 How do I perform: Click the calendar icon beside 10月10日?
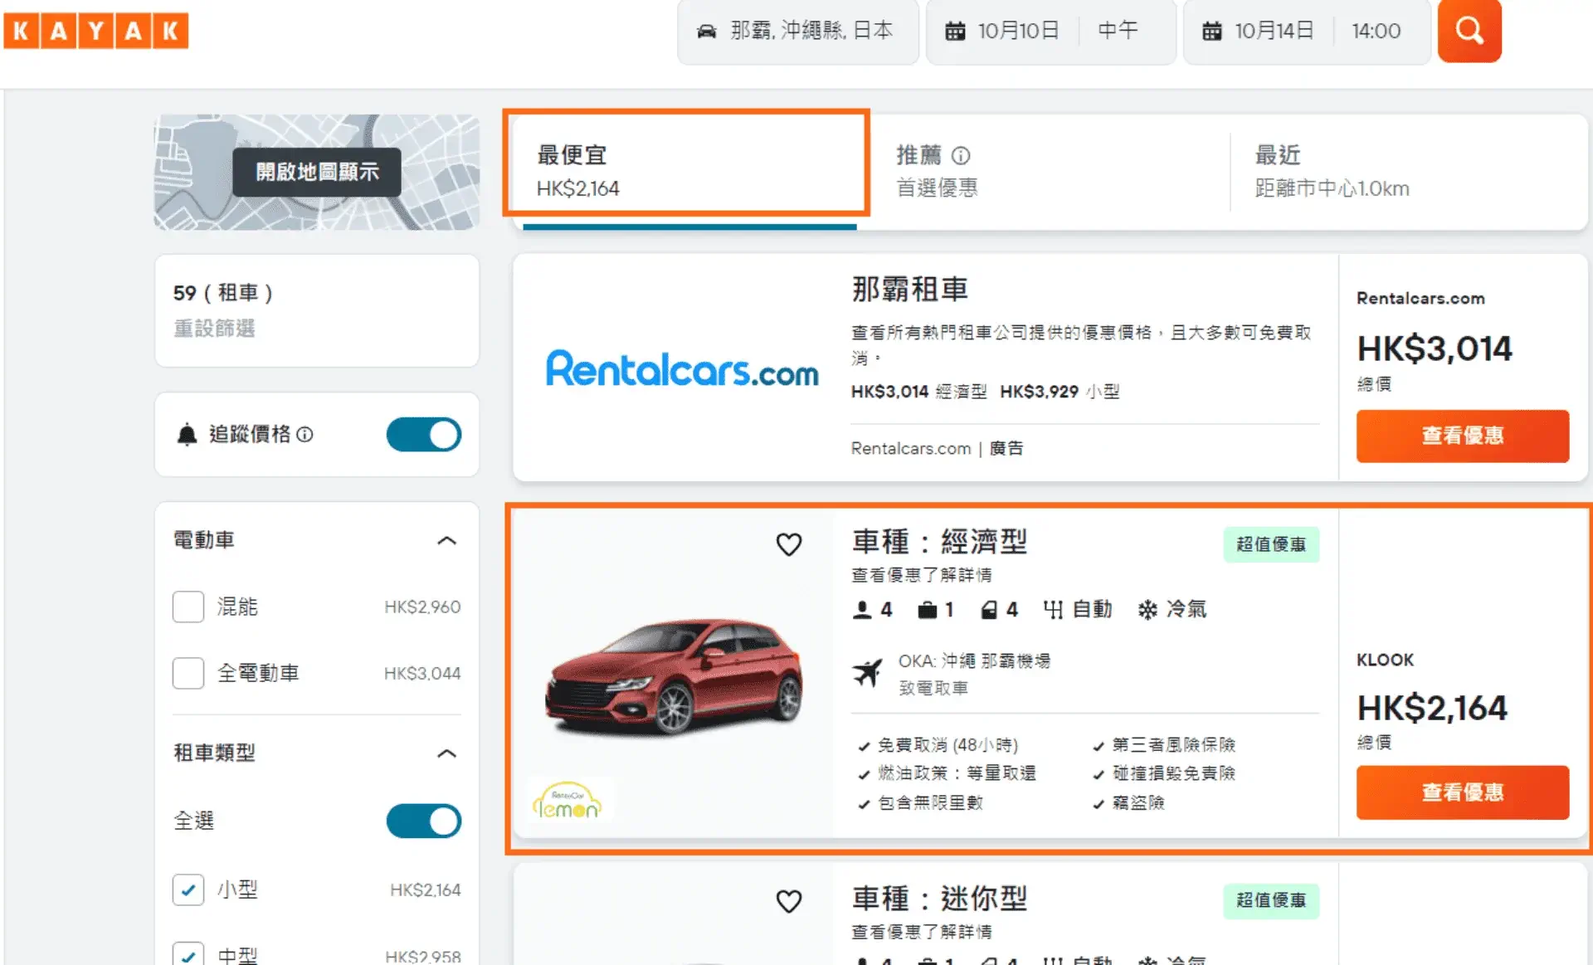955,32
